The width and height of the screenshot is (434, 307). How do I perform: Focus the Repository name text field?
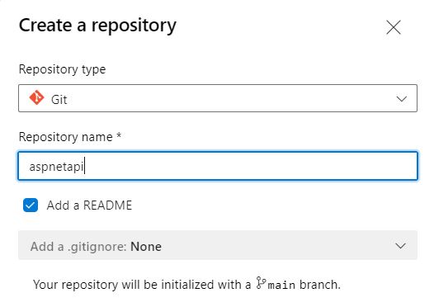tap(218, 166)
